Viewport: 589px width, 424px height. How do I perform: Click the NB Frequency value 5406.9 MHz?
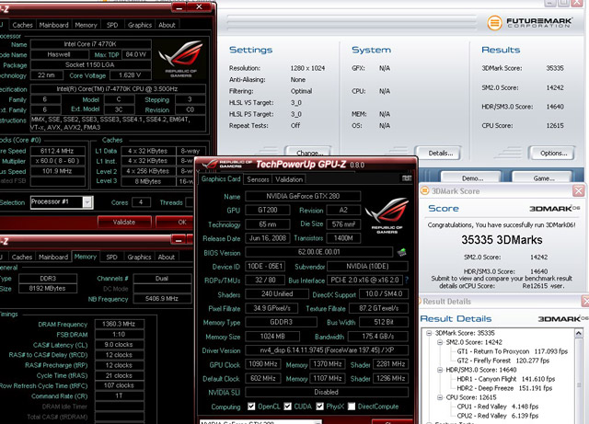click(x=162, y=299)
